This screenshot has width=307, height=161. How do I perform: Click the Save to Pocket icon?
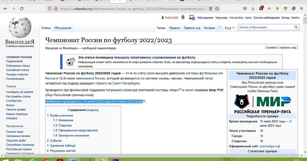245,9
